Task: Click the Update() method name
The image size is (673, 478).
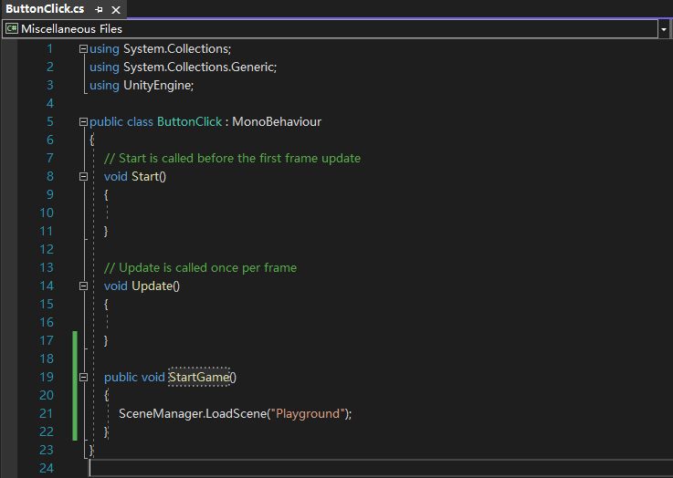Action: click(x=155, y=286)
